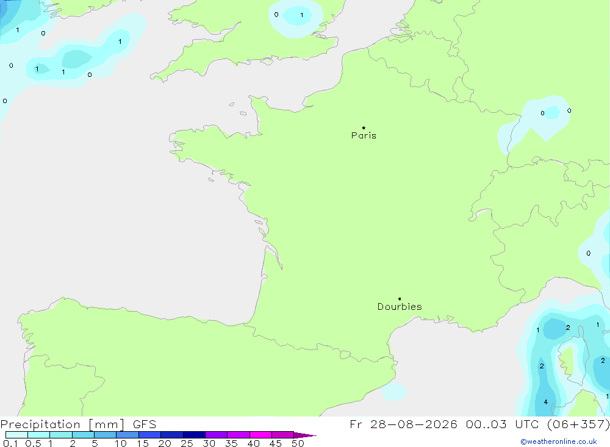Select the Dourbies location dot marker

click(400, 299)
